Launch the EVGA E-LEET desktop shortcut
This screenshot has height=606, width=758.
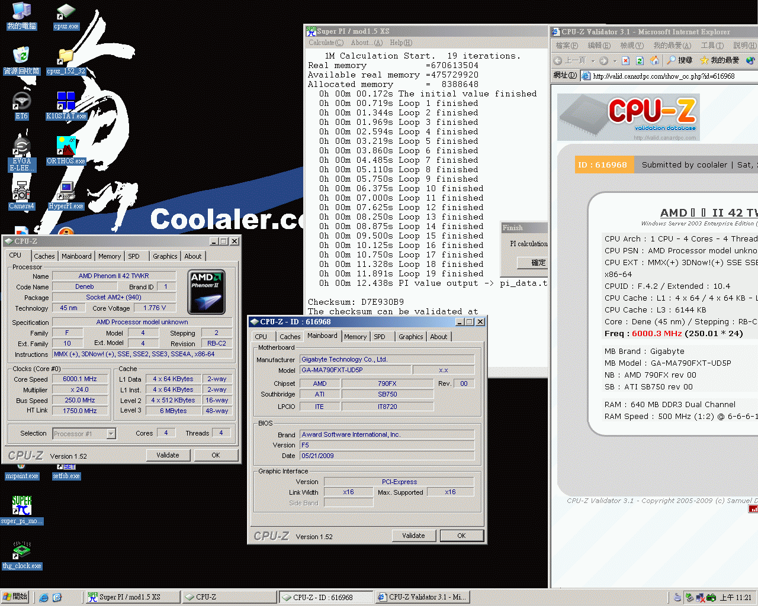(22, 154)
